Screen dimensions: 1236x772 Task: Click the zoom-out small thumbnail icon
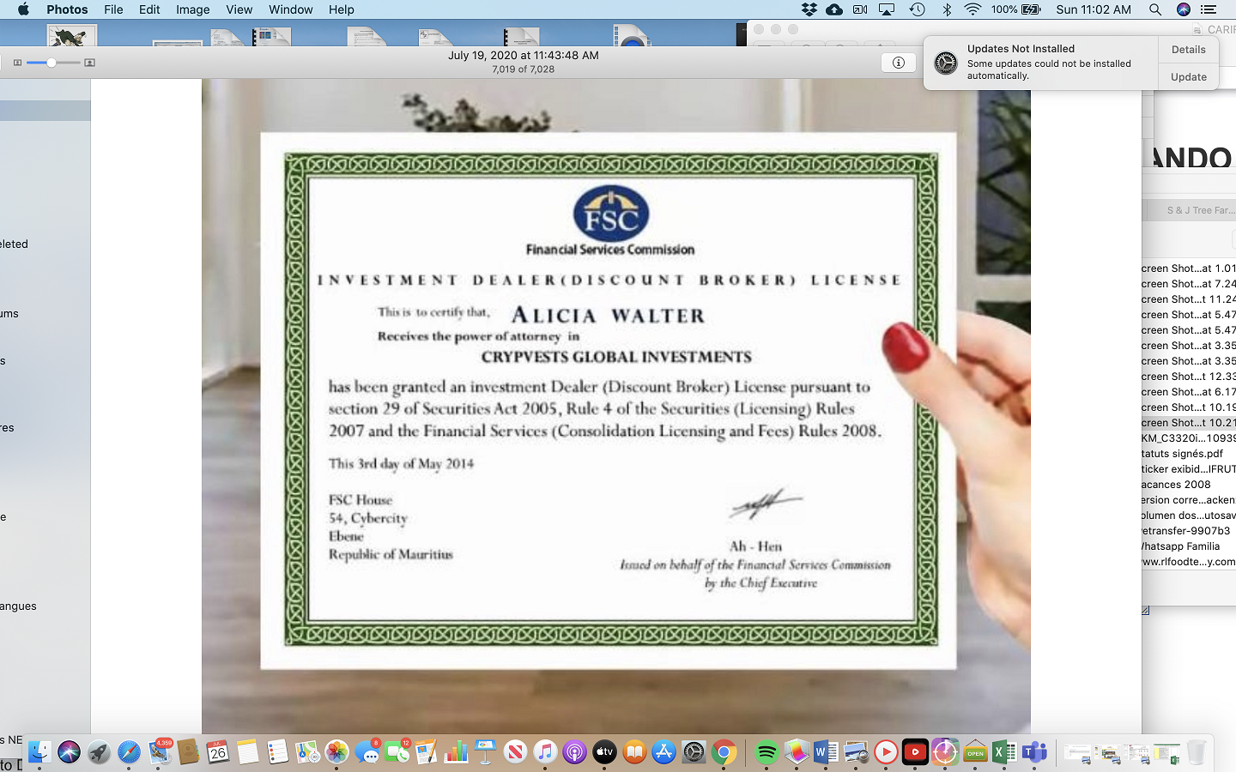(17, 63)
